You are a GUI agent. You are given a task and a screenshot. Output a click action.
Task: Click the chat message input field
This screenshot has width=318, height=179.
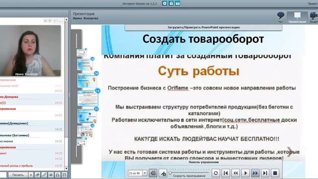[3, 175]
